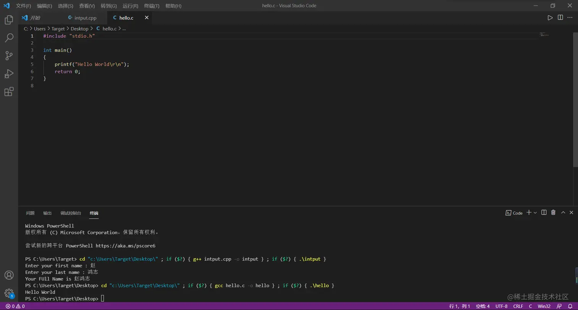This screenshot has height=310, width=578.
Task: Expand the Users breadcrumb
Action: click(x=40, y=29)
